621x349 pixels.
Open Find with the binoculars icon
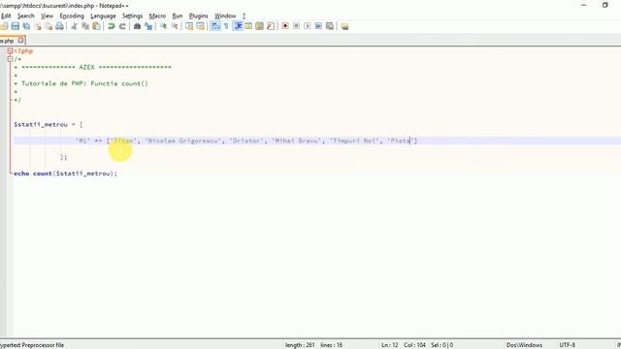(x=137, y=26)
